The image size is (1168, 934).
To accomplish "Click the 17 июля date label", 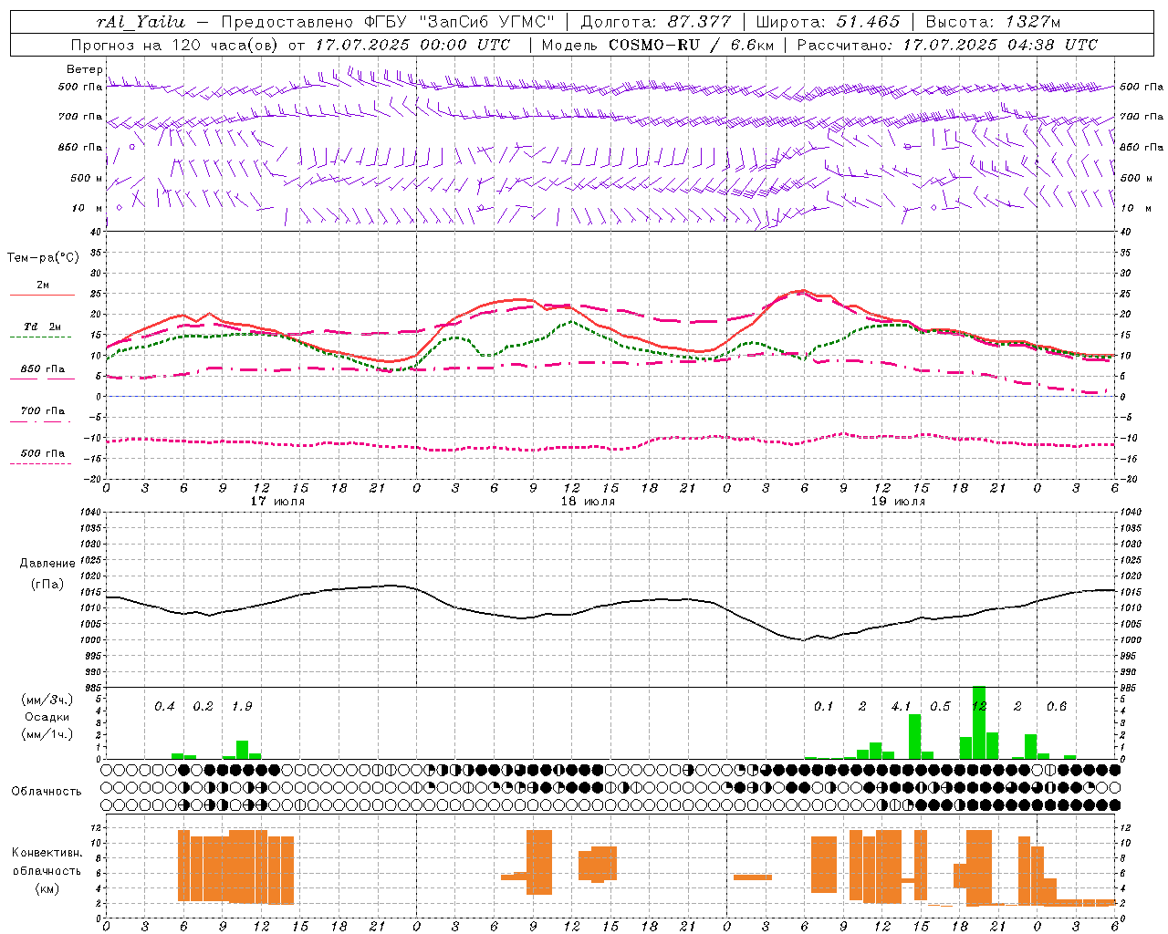I will [277, 501].
